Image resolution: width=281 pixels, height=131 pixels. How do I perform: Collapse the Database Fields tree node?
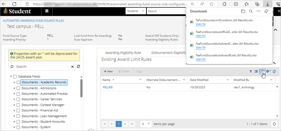[11, 77]
